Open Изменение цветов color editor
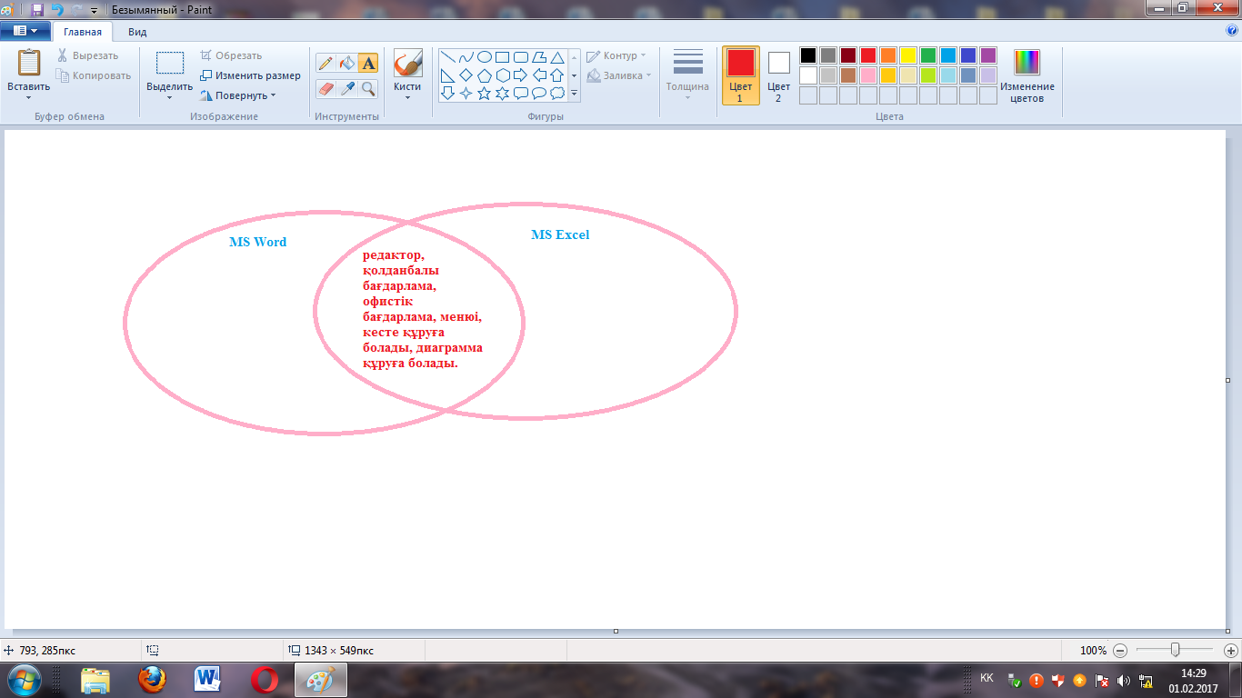Image resolution: width=1242 pixels, height=698 pixels. [1027, 75]
